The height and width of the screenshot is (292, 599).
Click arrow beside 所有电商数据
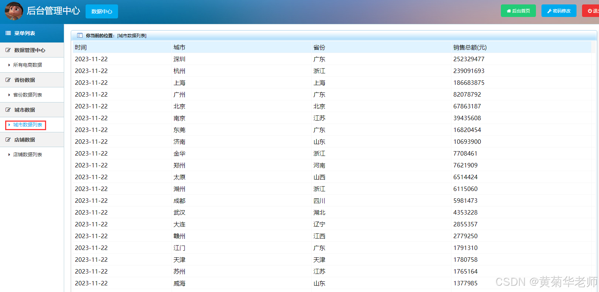[9, 65]
